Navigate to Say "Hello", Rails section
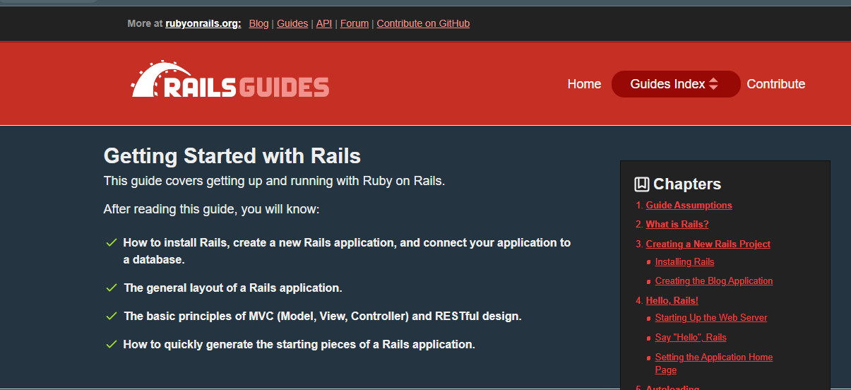Image resolution: width=851 pixels, height=390 pixels. click(x=690, y=338)
